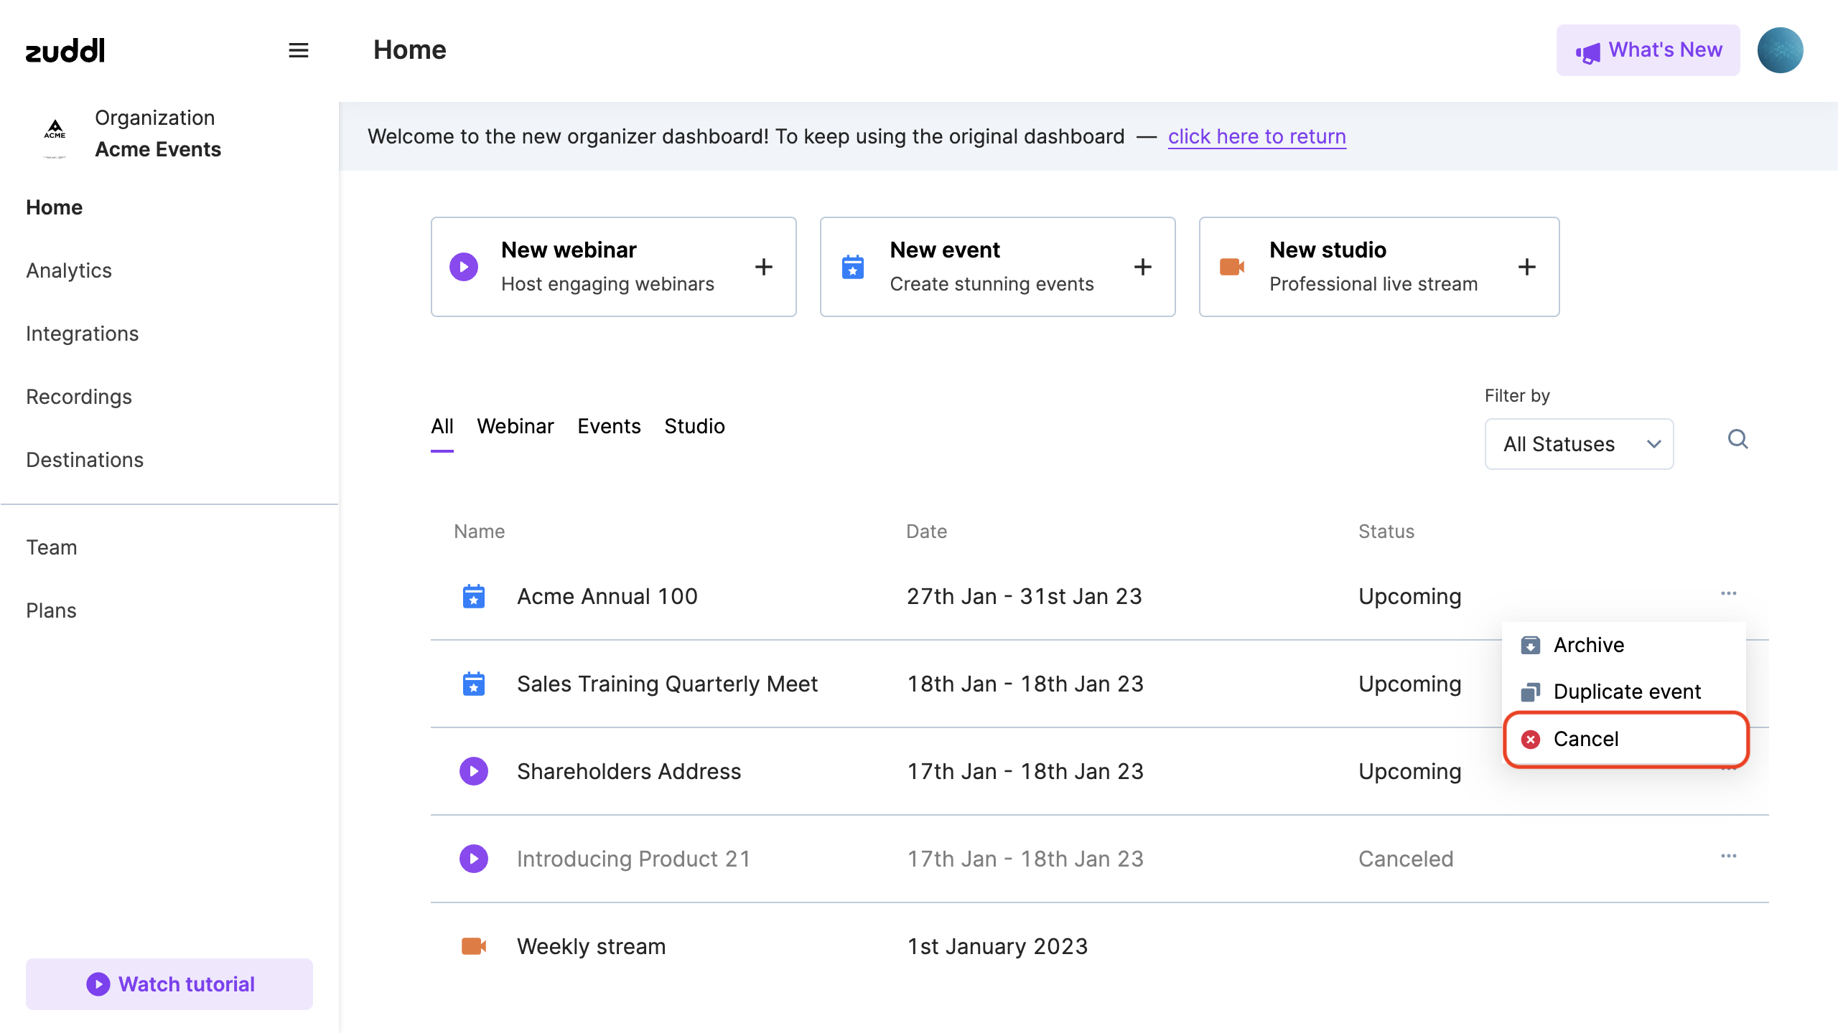Switch to the Webinar tab
1838x1033 pixels.
pos(515,426)
